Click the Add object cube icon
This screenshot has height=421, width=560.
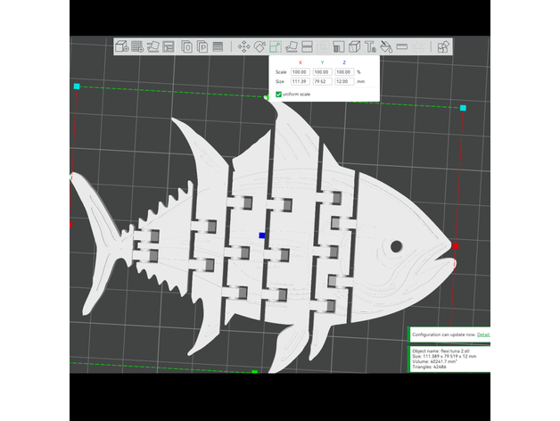click(121, 46)
